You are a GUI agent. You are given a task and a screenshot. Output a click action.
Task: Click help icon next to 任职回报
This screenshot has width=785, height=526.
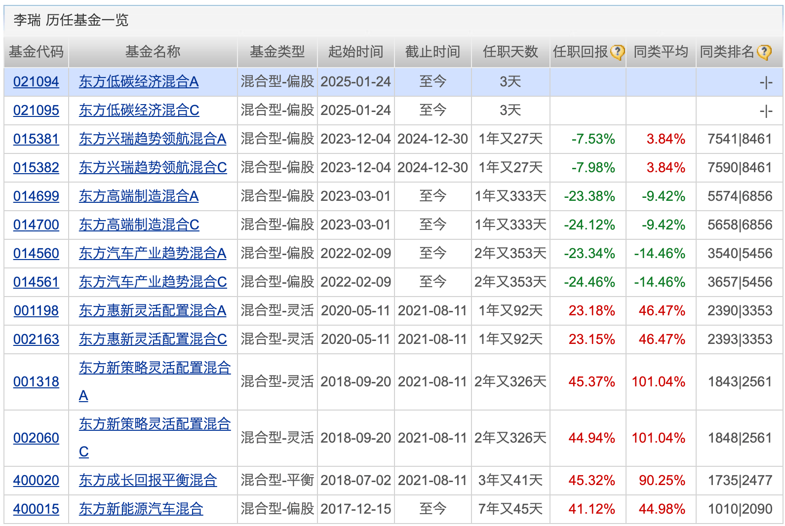[617, 52]
